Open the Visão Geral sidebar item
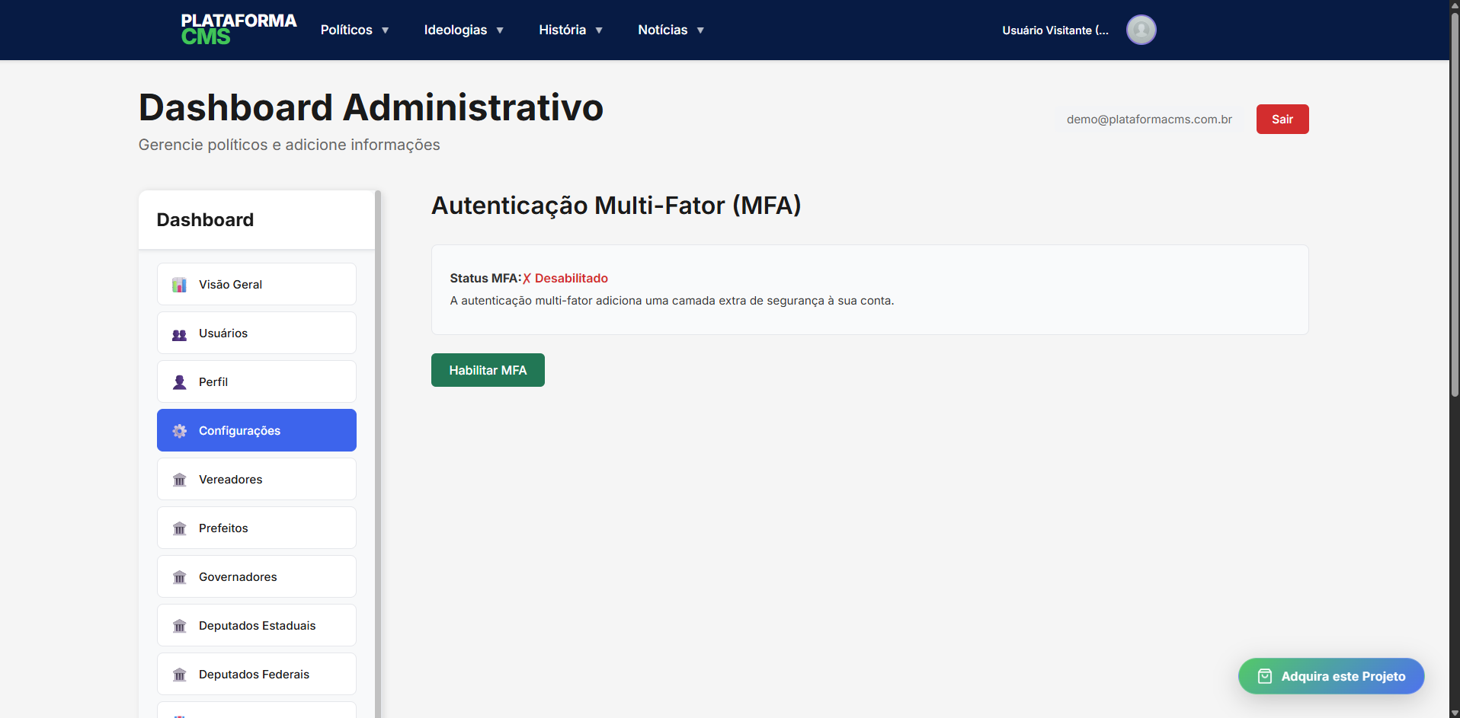Screen dimensions: 1460x718 (257, 284)
